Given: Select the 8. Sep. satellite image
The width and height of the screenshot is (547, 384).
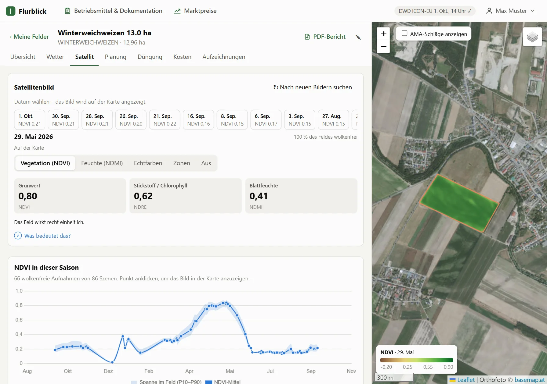Looking at the screenshot, I should pos(232,120).
